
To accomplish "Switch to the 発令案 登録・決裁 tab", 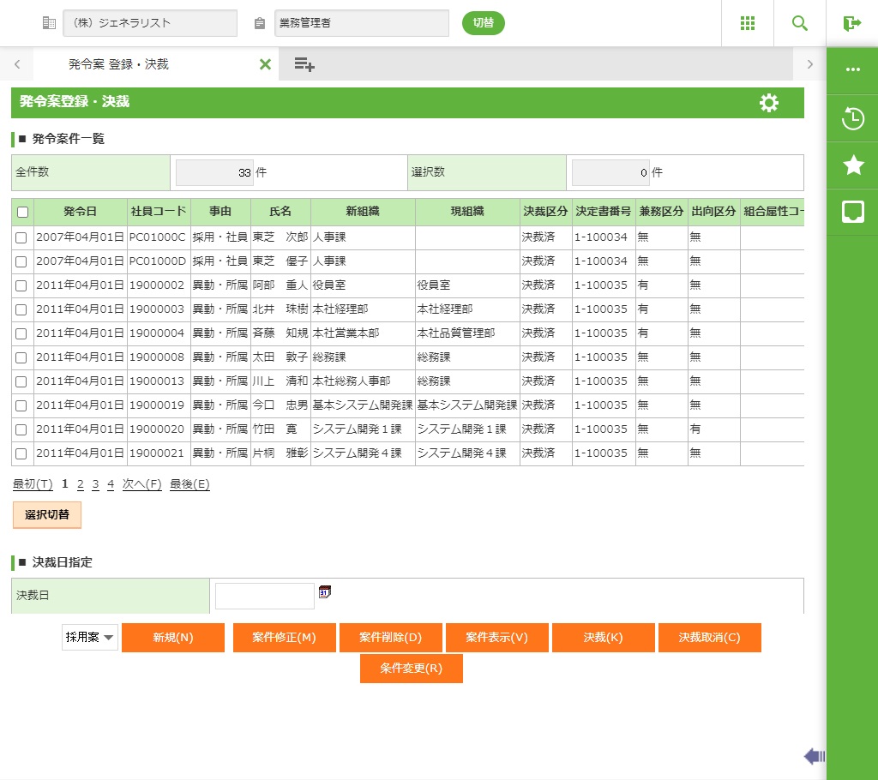I will [x=118, y=64].
